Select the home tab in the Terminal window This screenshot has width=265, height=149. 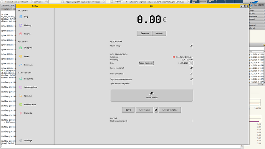point(7,9)
